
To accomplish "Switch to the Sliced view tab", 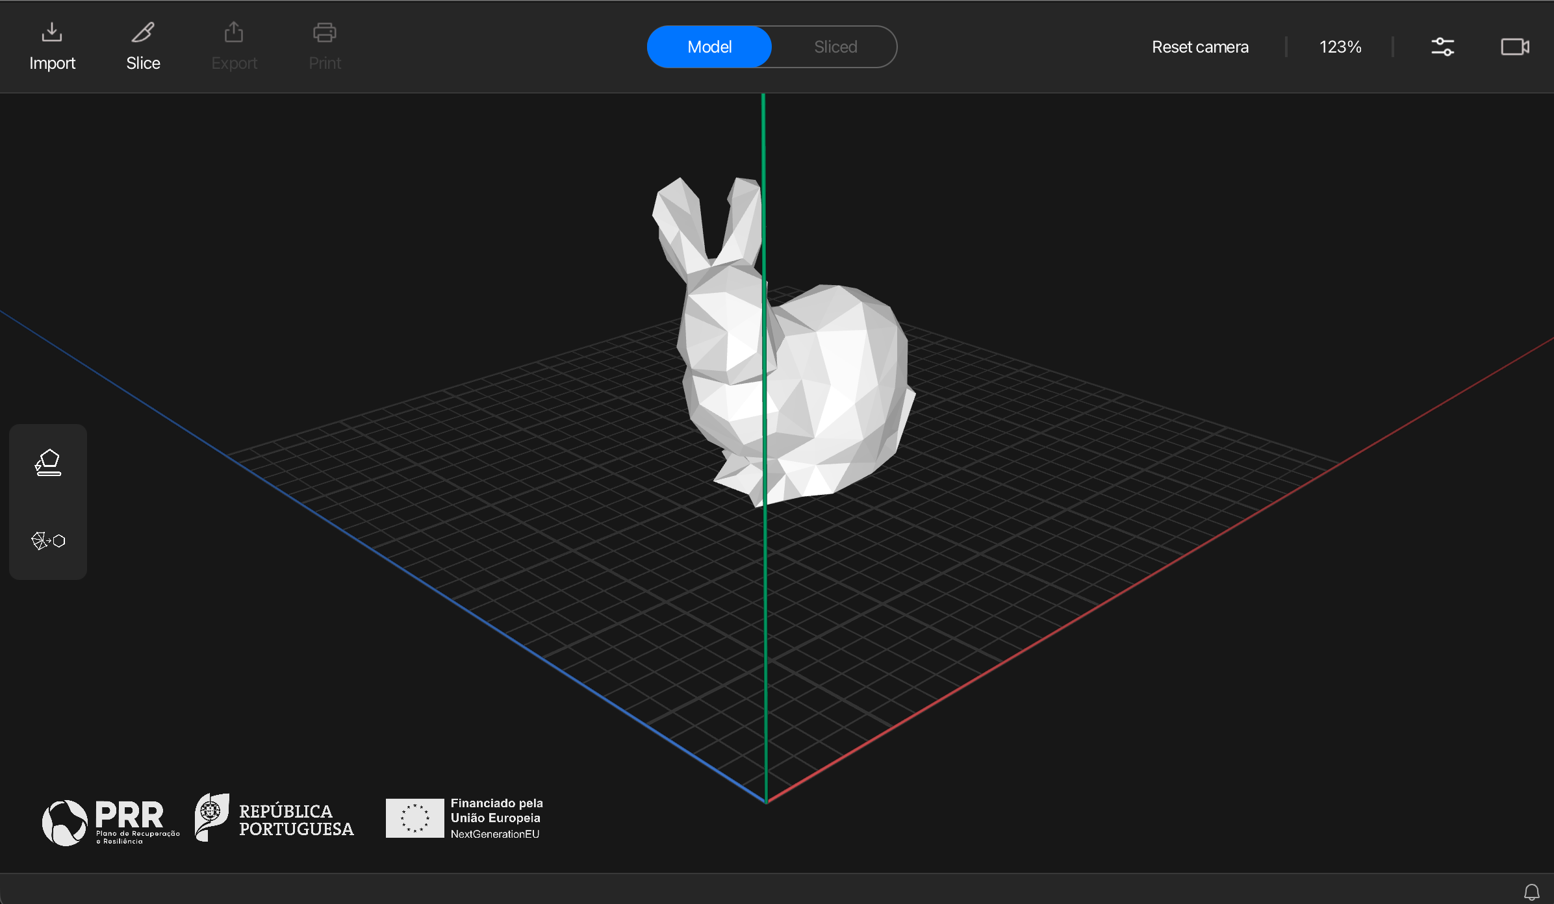I will pyautogui.click(x=835, y=47).
